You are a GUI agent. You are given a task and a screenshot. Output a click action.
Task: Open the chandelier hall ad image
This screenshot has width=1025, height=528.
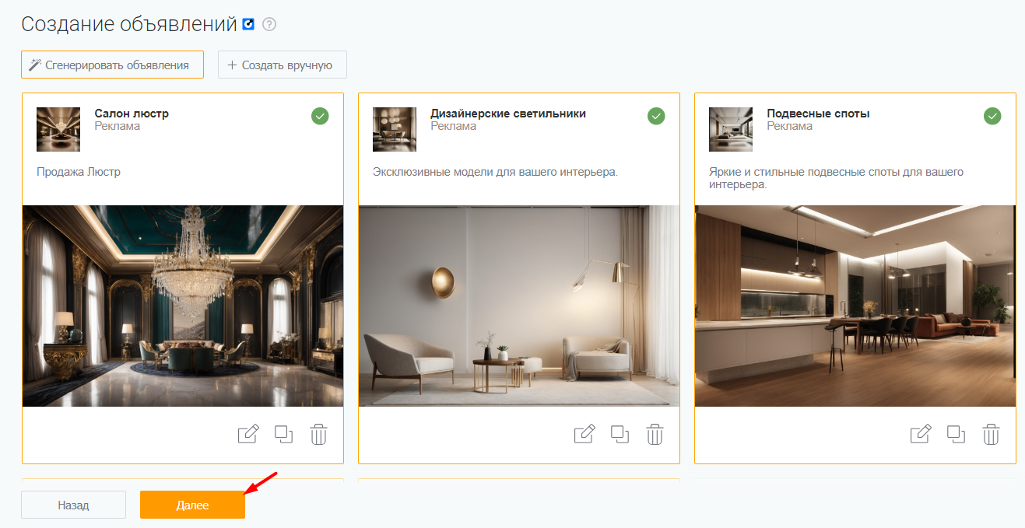pos(183,306)
